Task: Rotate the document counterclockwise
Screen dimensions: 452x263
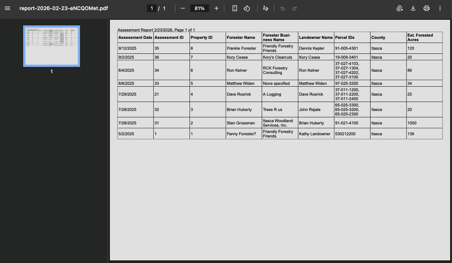Action: pyautogui.click(x=247, y=8)
